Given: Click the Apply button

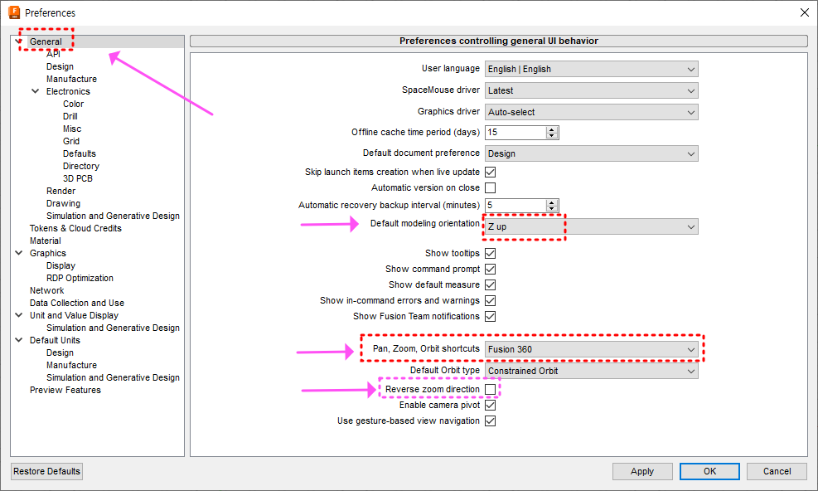Looking at the screenshot, I should click(x=642, y=471).
